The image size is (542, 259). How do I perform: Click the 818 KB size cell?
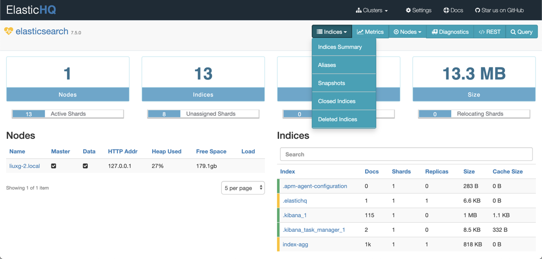473,244
